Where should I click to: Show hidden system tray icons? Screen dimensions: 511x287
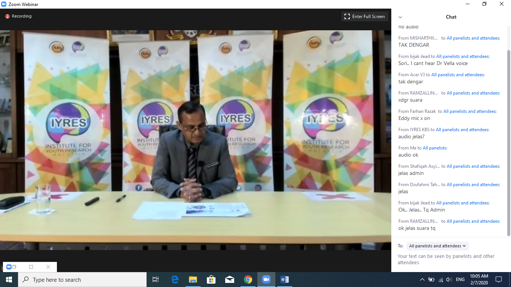[422, 280]
